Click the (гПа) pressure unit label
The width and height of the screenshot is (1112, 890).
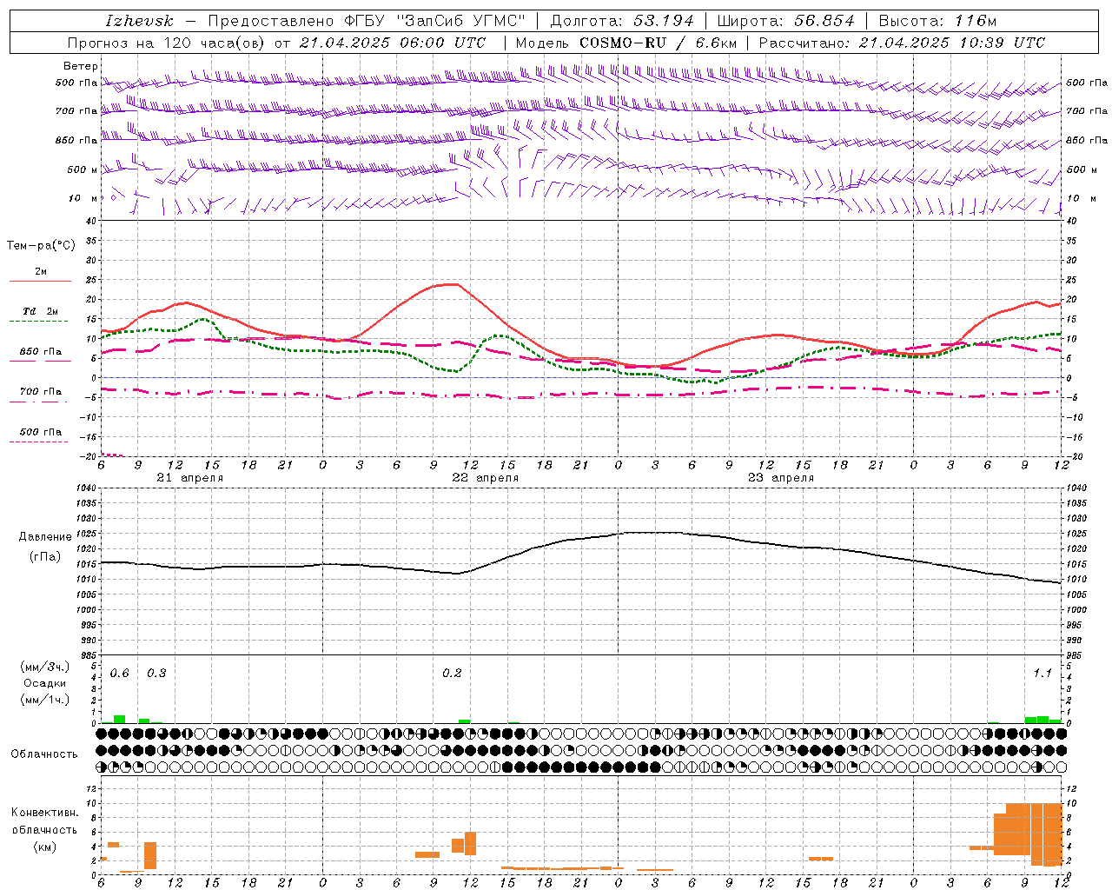click(45, 556)
